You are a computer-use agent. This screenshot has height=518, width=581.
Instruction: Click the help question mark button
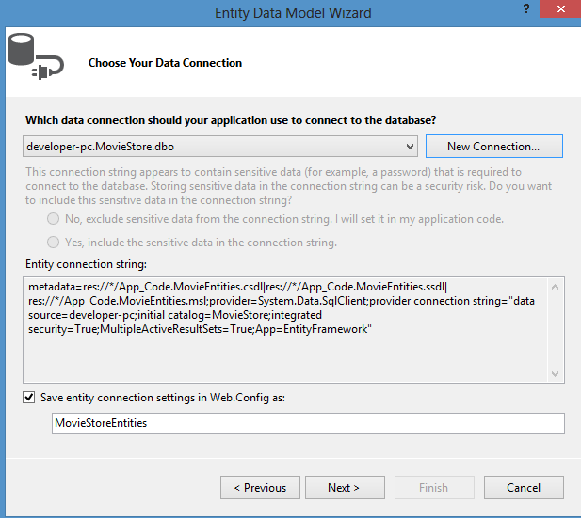[525, 9]
